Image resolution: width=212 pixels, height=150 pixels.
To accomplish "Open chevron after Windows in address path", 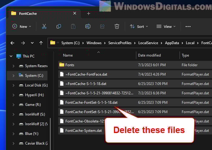I will [x=105, y=43].
